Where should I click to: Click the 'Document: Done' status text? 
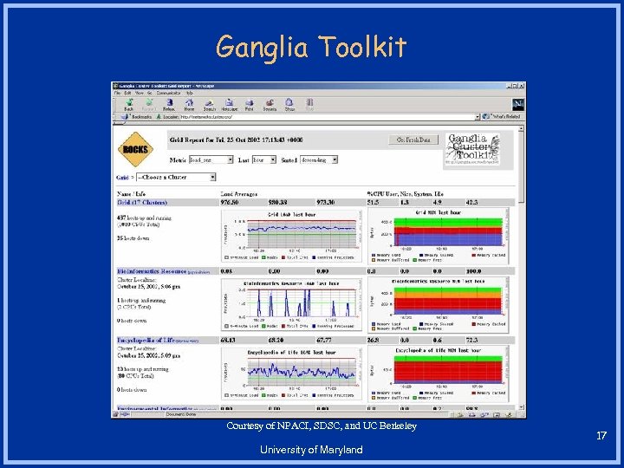(x=181, y=414)
